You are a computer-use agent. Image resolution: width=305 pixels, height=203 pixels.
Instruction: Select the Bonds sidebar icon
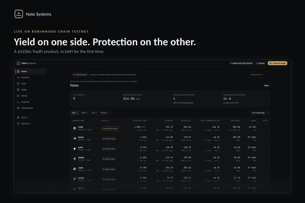(x=18, y=96)
